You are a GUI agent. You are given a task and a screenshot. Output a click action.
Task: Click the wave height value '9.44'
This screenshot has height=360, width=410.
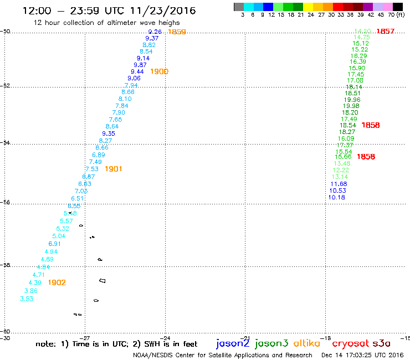tap(137, 71)
